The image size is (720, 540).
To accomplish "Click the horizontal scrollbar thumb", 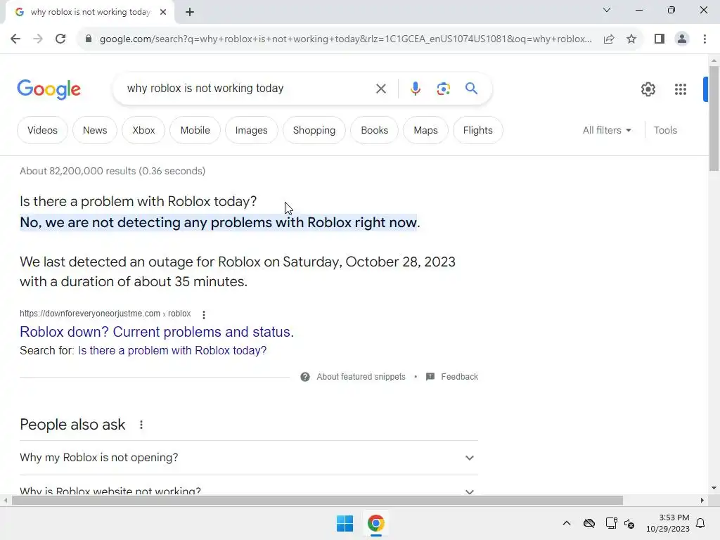I will coord(317,501).
